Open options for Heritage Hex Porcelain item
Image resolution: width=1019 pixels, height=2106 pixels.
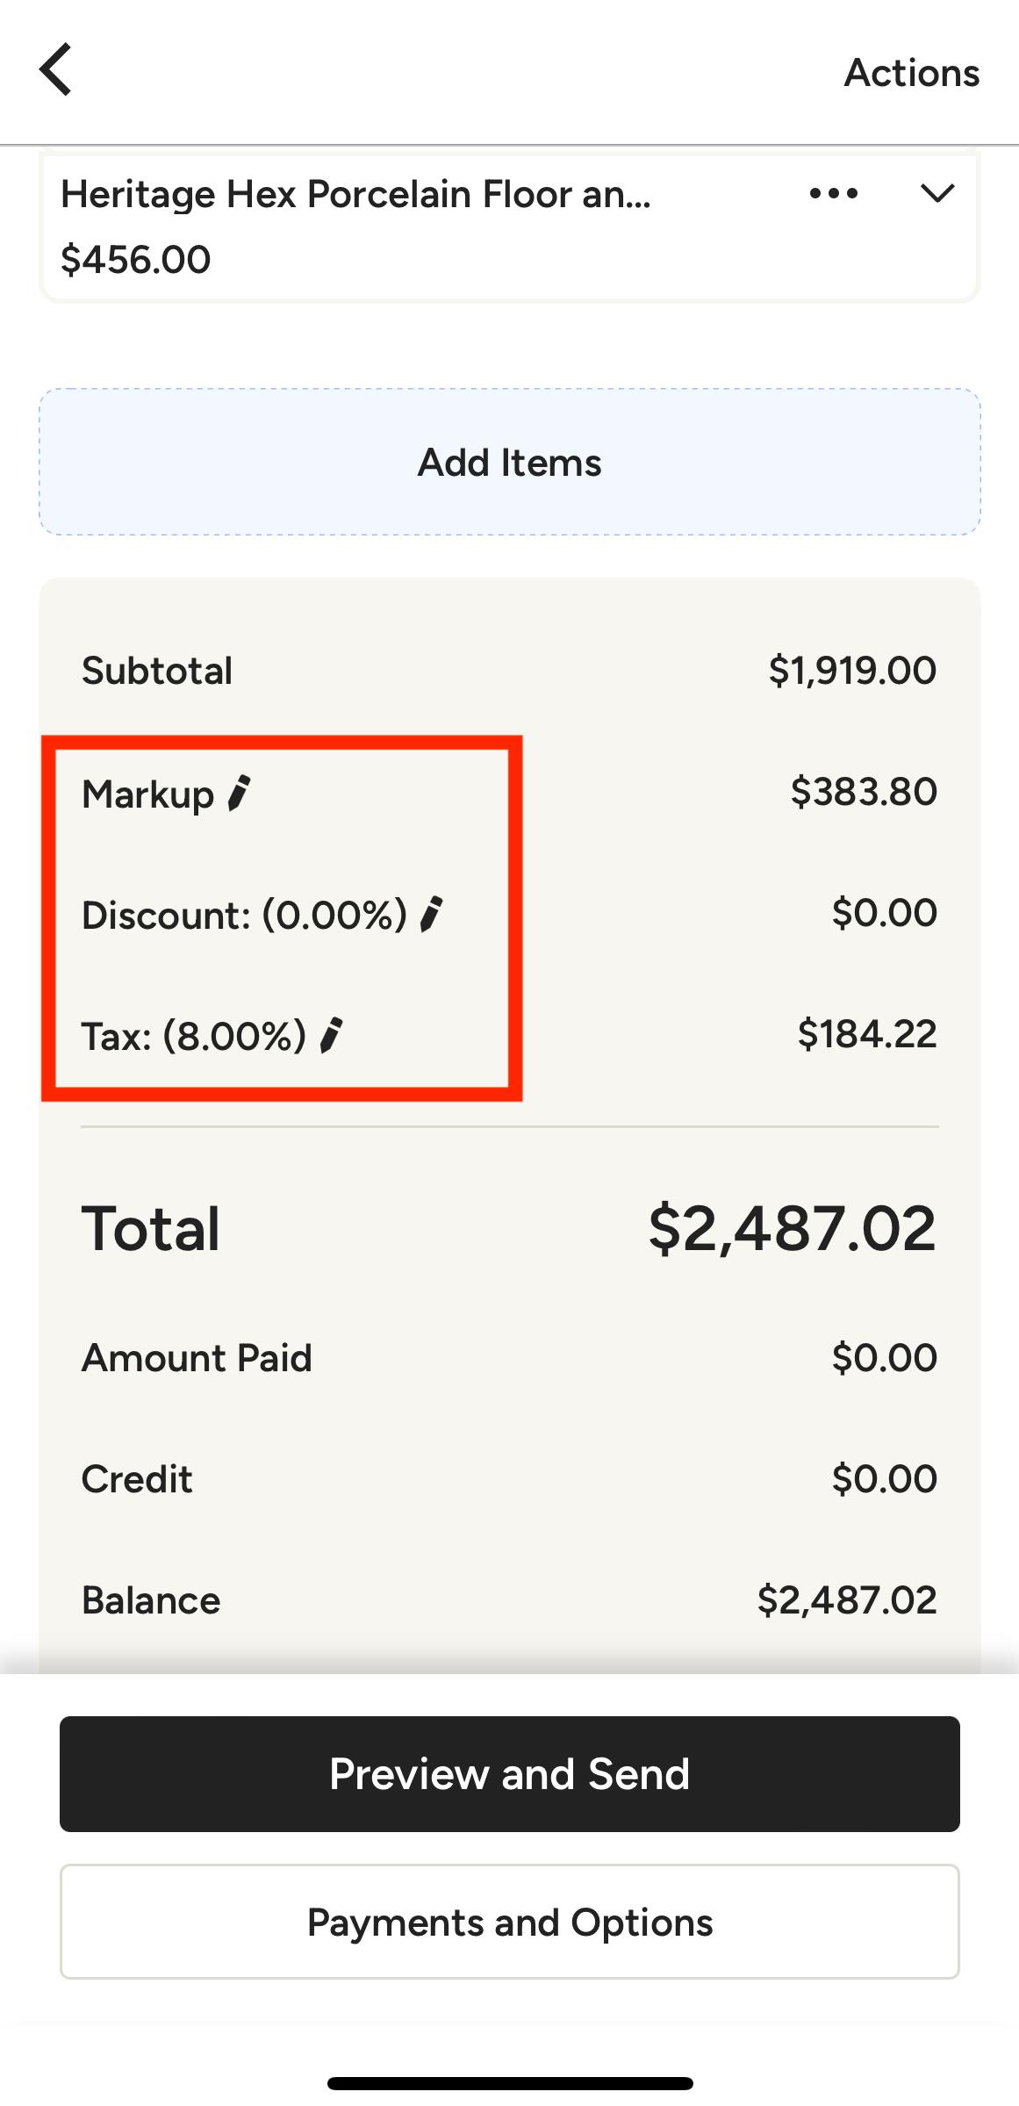[x=832, y=194]
